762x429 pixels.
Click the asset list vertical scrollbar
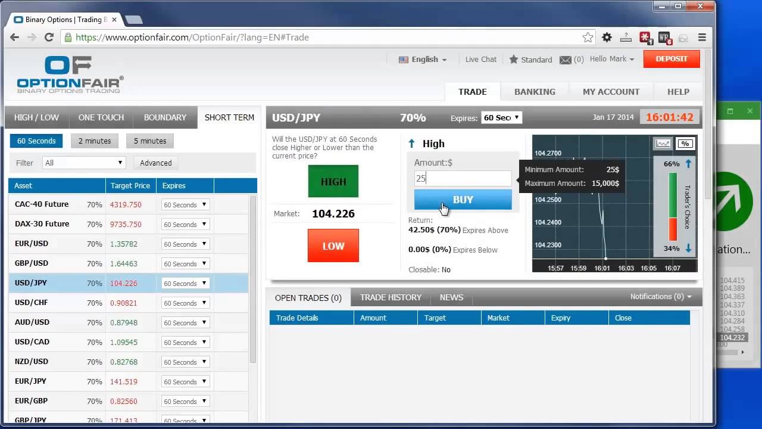[253, 279]
